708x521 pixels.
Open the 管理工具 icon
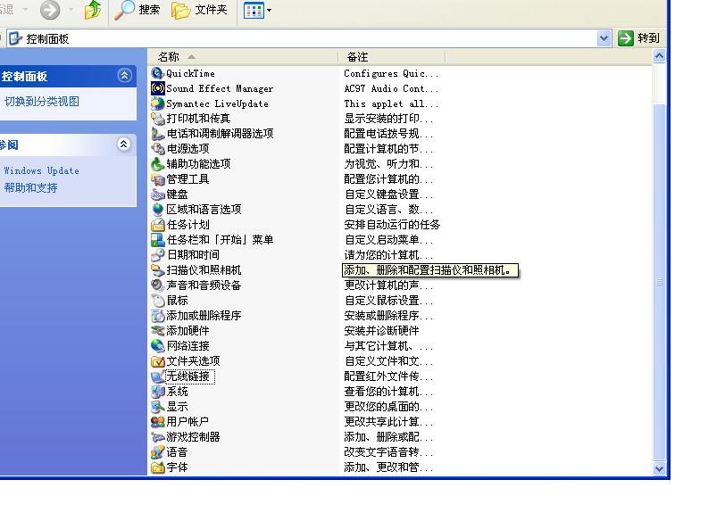point(157,179)
